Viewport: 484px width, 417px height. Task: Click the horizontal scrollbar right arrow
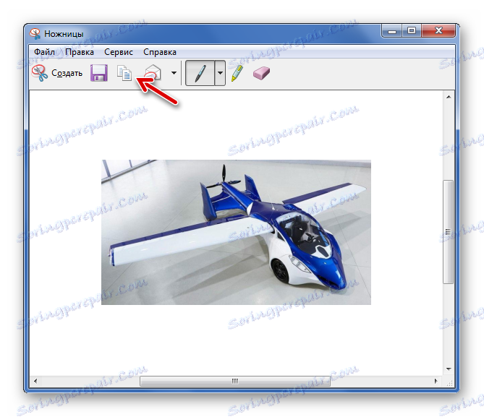[436, 381]
